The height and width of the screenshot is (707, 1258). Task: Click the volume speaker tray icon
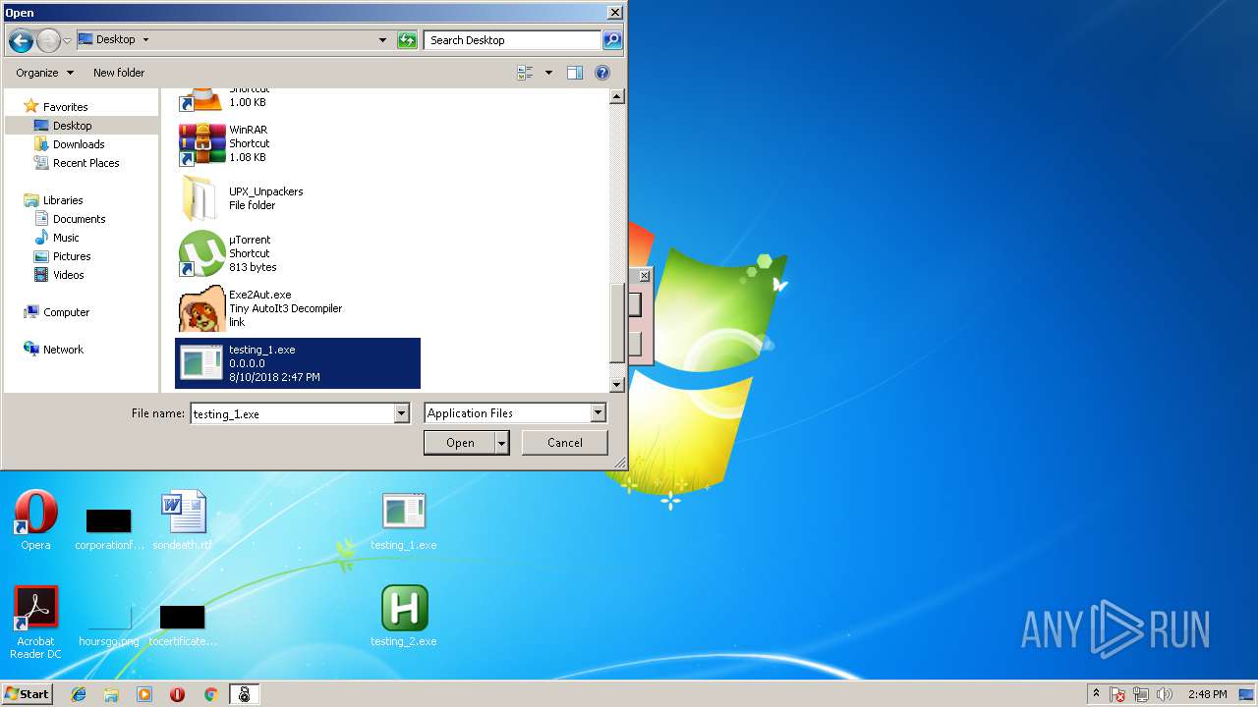[x=1165, y=694]
